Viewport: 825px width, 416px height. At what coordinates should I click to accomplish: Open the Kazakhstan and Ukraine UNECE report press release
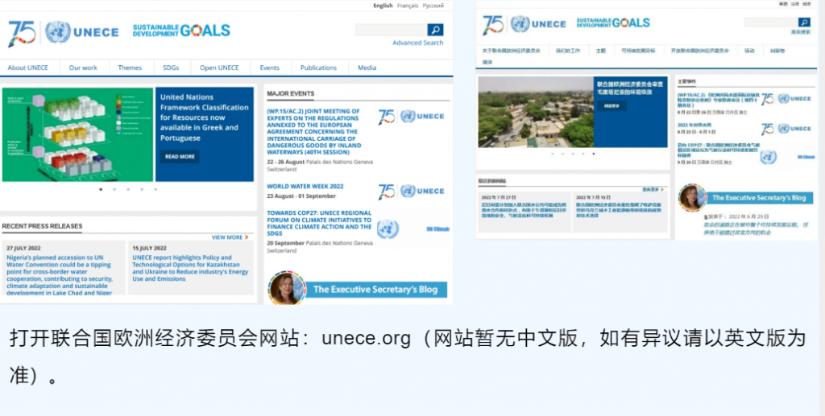[x=190, y=268]
